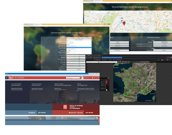Click the Feedback tab on the portal's right edge
This screenshot has width=172, height=135.
(99, 121)
